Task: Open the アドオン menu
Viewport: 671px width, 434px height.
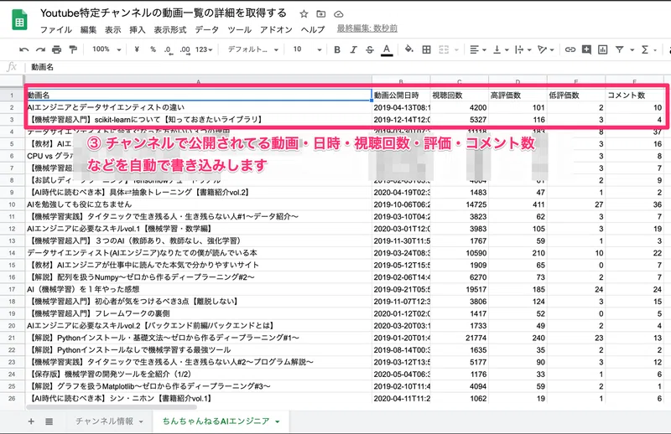Action: tap(276, 29)
